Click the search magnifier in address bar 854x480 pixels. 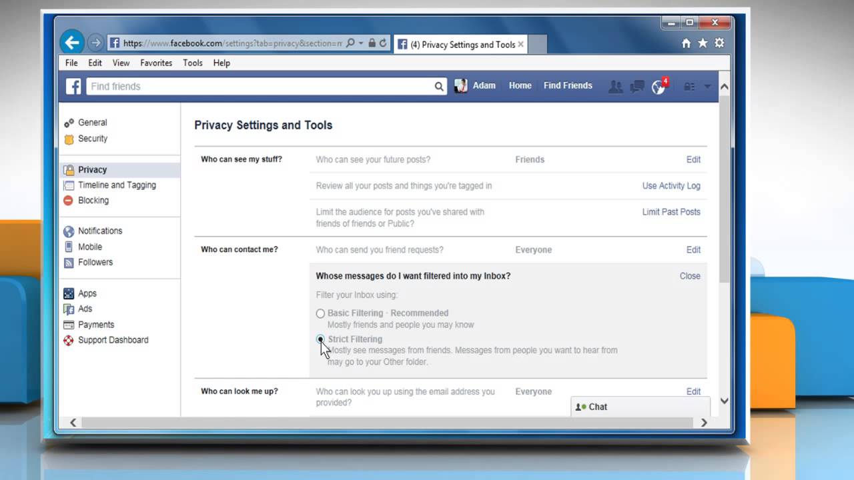click(351, 43)
